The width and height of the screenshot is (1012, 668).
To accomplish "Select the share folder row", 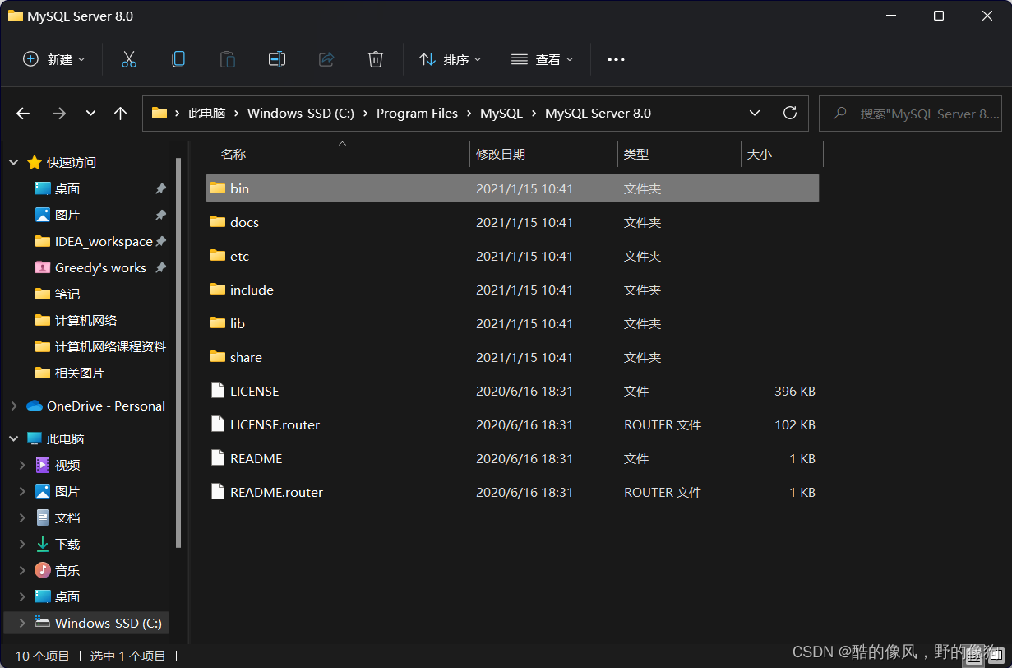I will [x=512, y=357].
